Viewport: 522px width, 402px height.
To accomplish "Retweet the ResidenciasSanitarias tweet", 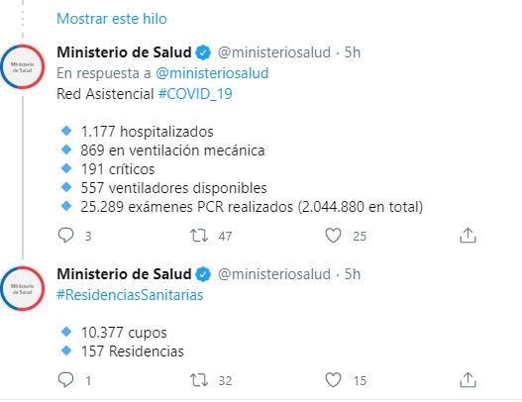I will 199,379.
